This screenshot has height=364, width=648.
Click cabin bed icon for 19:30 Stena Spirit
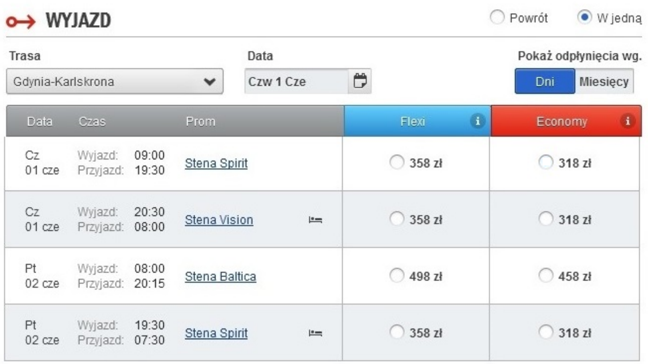[315, 333]
